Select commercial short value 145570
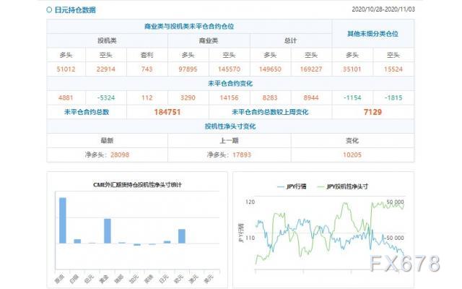The image size is (462, 289). point(229,69)
